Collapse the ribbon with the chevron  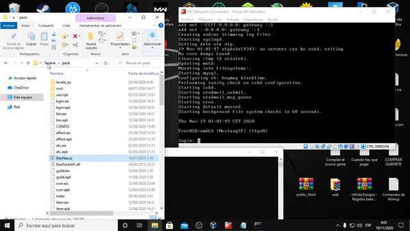click(x=154, y=26)
